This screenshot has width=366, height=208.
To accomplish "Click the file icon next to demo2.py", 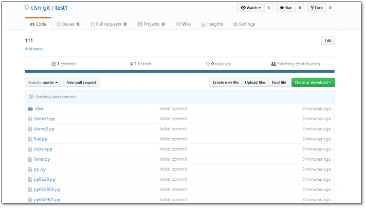I will (x=30, y=129).
